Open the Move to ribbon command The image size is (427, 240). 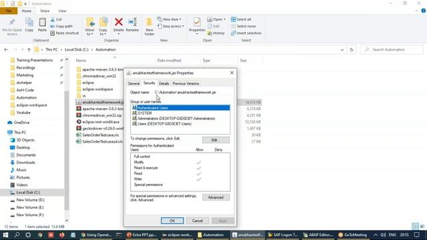point(90,27)
